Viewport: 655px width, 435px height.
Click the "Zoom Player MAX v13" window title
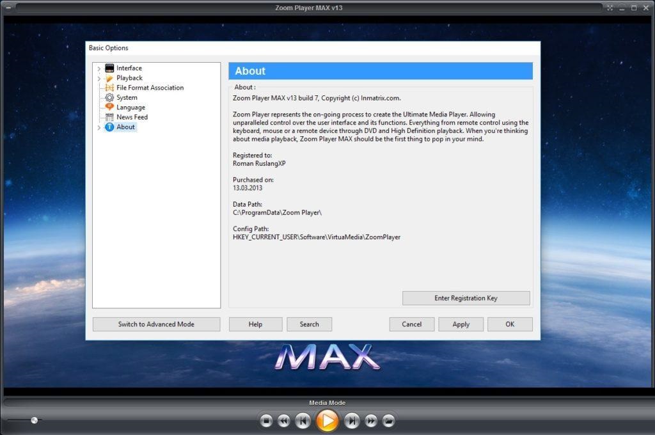tap(309, 8)
